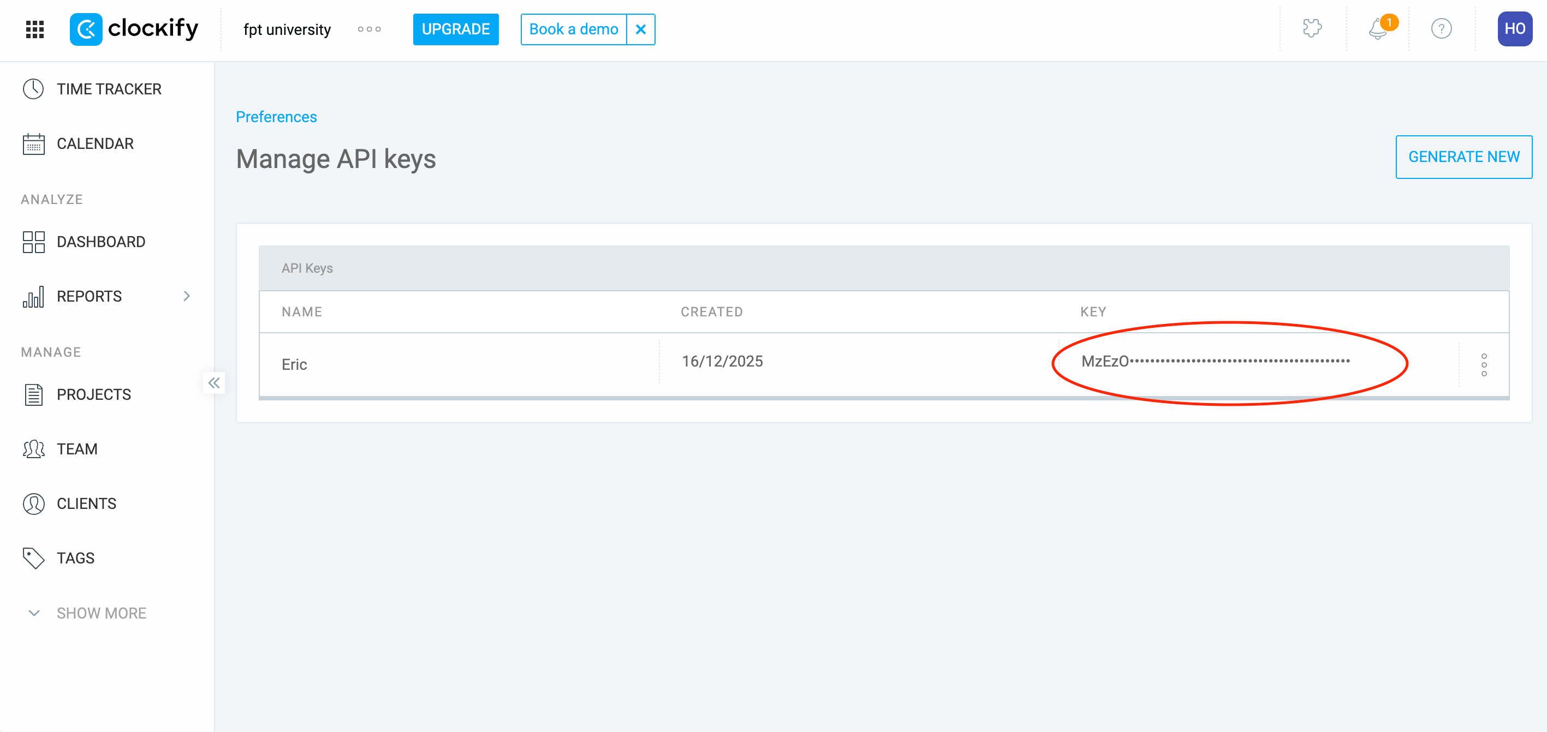The width and height of the screenshot is (1547, 732).
Task: Click the team people icon
Action: [x=34, y=449]
